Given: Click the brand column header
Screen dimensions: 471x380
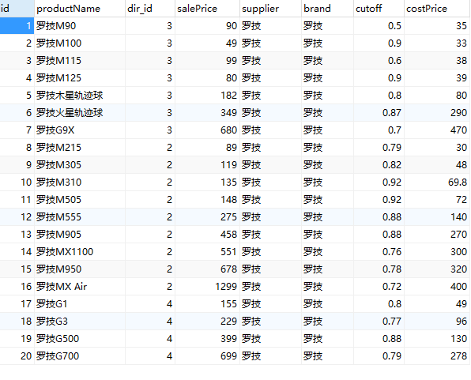Looking at the screenshot, I should (x=327, y=9).
